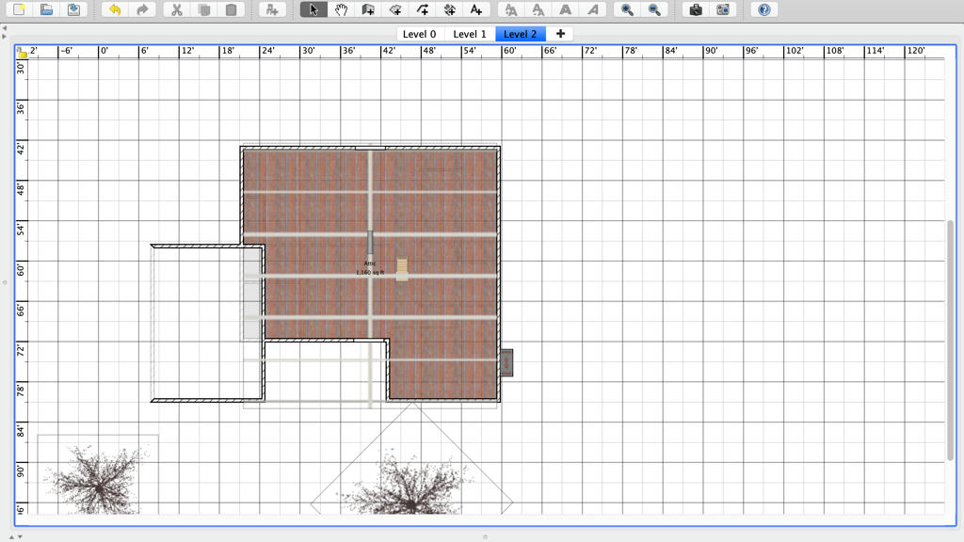Add furniture to the home

click(272, 9)
